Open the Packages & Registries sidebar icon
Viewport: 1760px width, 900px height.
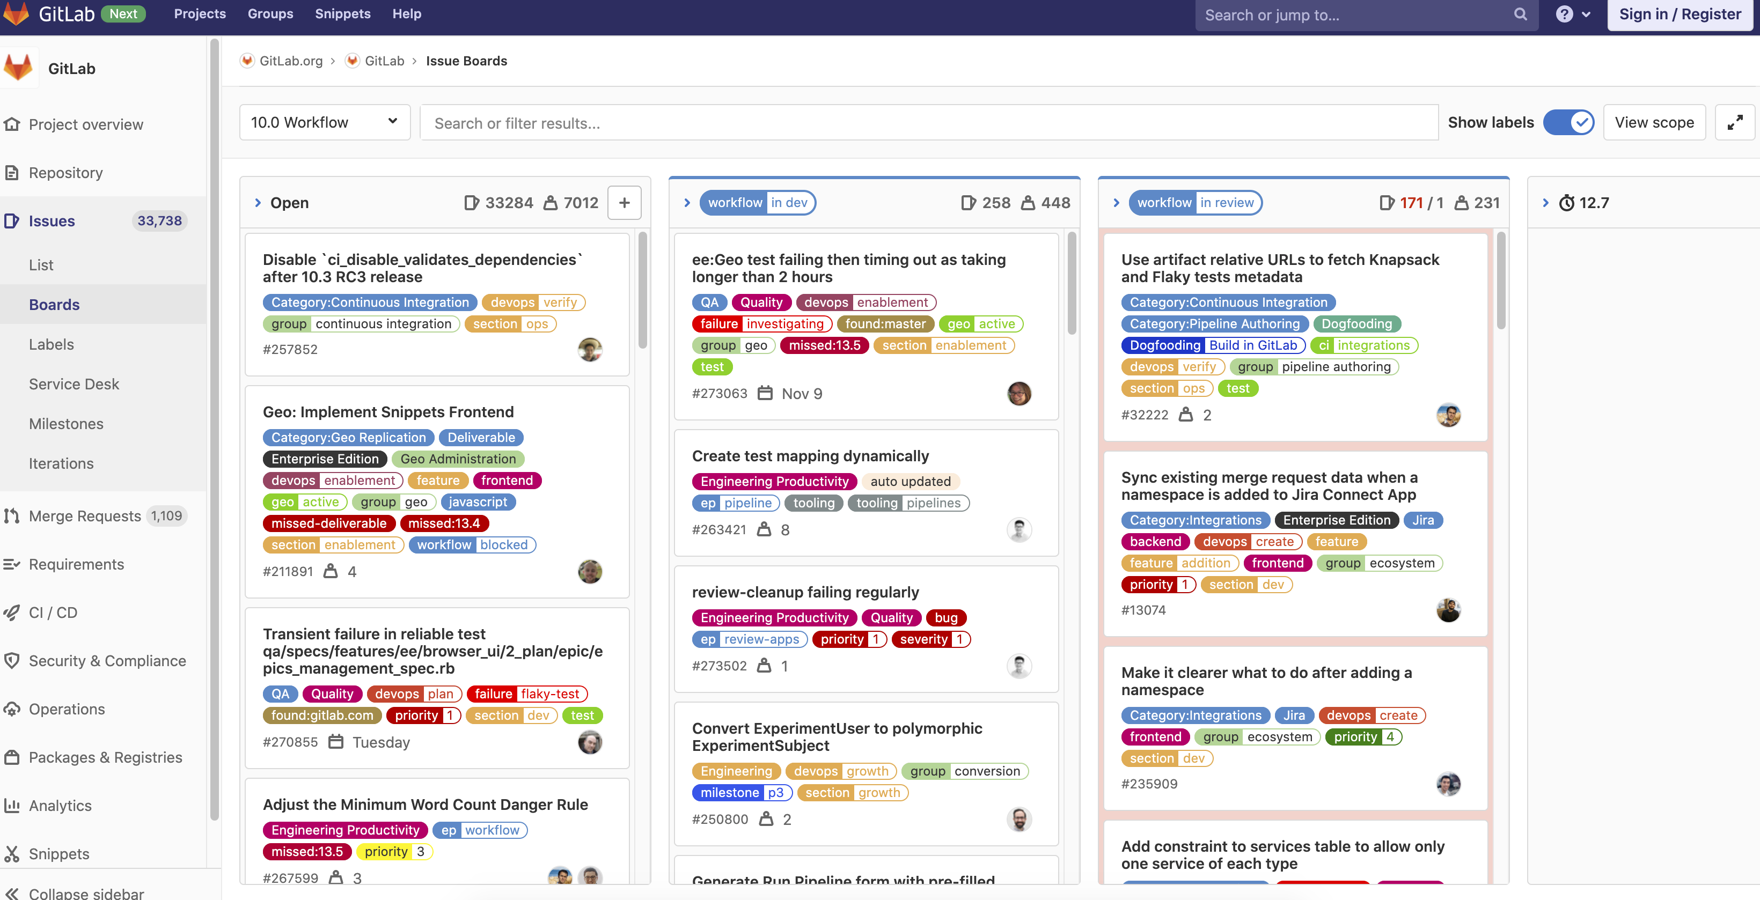pyautogui.click(x=12, y=757)
